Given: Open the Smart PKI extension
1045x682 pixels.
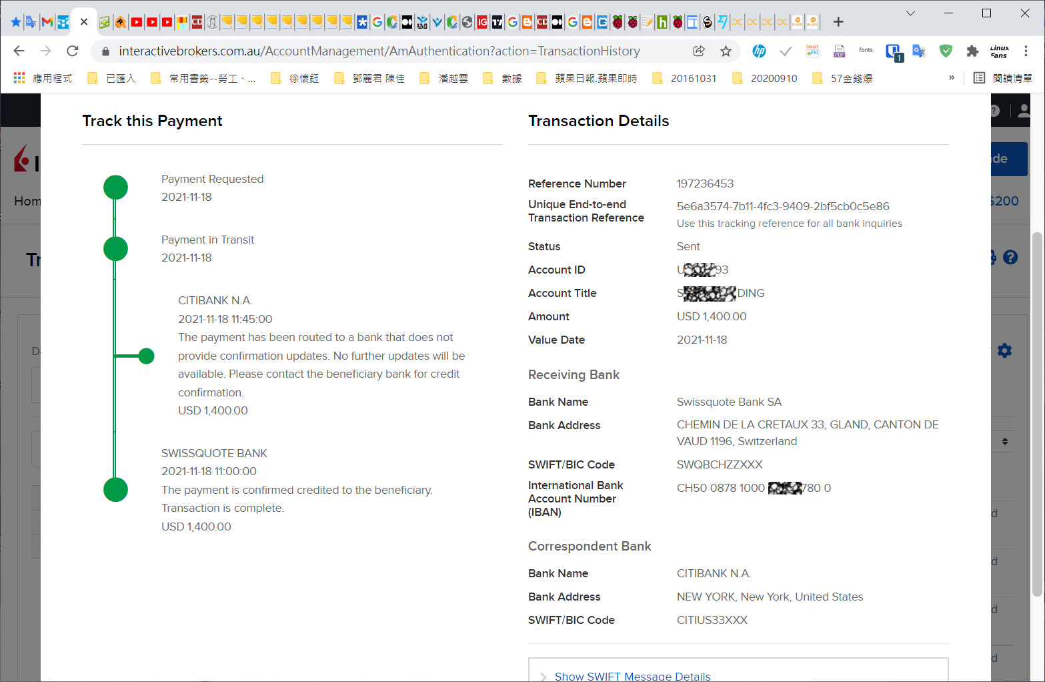Looking at the screenshot, I should [812, 51].
